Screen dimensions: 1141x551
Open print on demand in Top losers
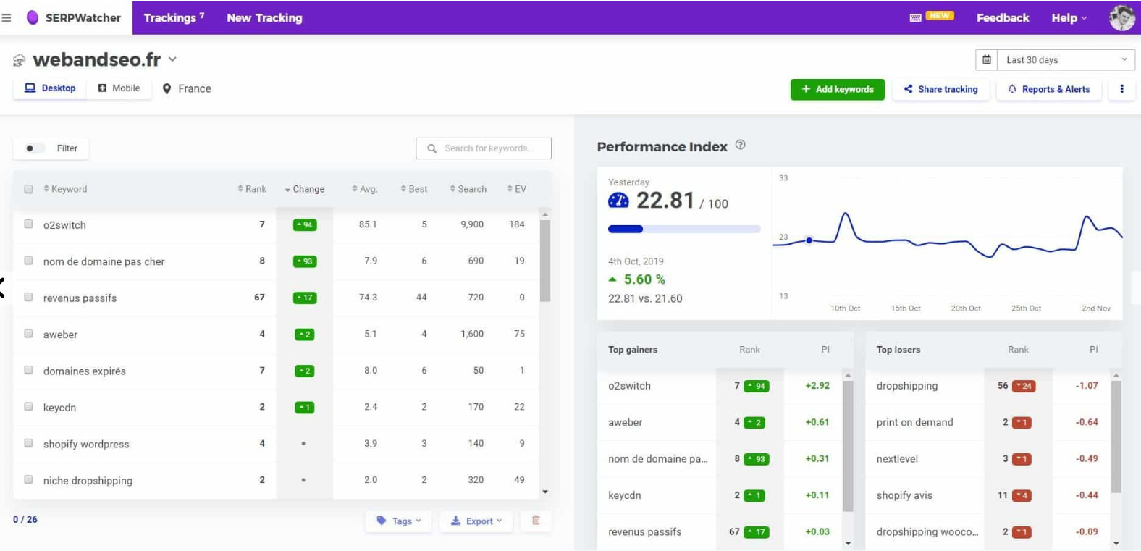point(914,422)
